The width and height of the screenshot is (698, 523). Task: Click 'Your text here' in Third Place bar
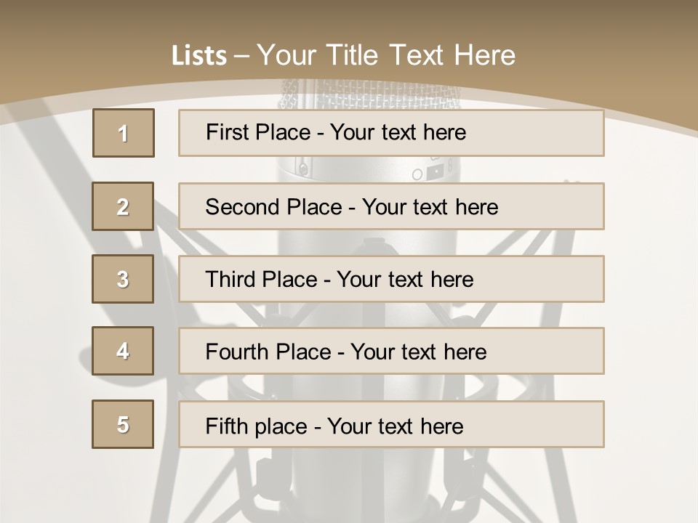tap(405, 279)
